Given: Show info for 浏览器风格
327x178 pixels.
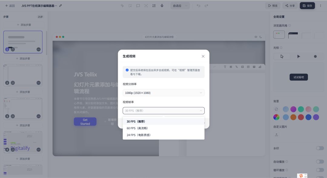Looking at the screenshot, I should pyautogui.click(x=289, y=25).
